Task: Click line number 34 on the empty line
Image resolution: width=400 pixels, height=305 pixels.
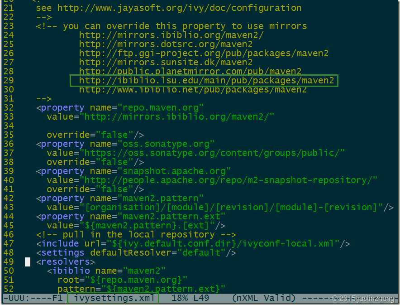Action: coord(9,126)
